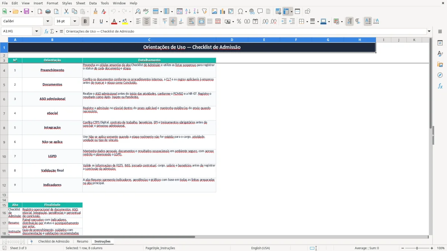Click the formula input line
Image resolution: width=447 pixels, height=251 pixels.
pyautogui.click(x=245, y=32)
